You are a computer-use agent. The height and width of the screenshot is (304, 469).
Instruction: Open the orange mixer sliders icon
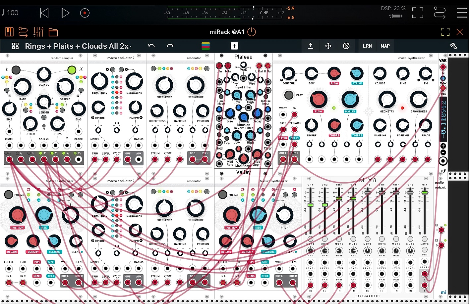(38, 32)
